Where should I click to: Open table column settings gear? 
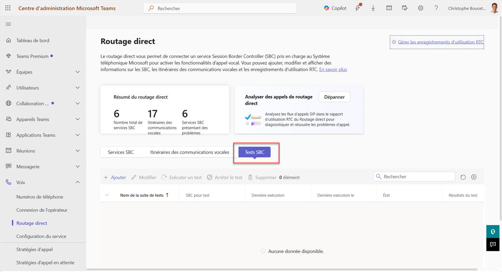click(x=474, y=177)
